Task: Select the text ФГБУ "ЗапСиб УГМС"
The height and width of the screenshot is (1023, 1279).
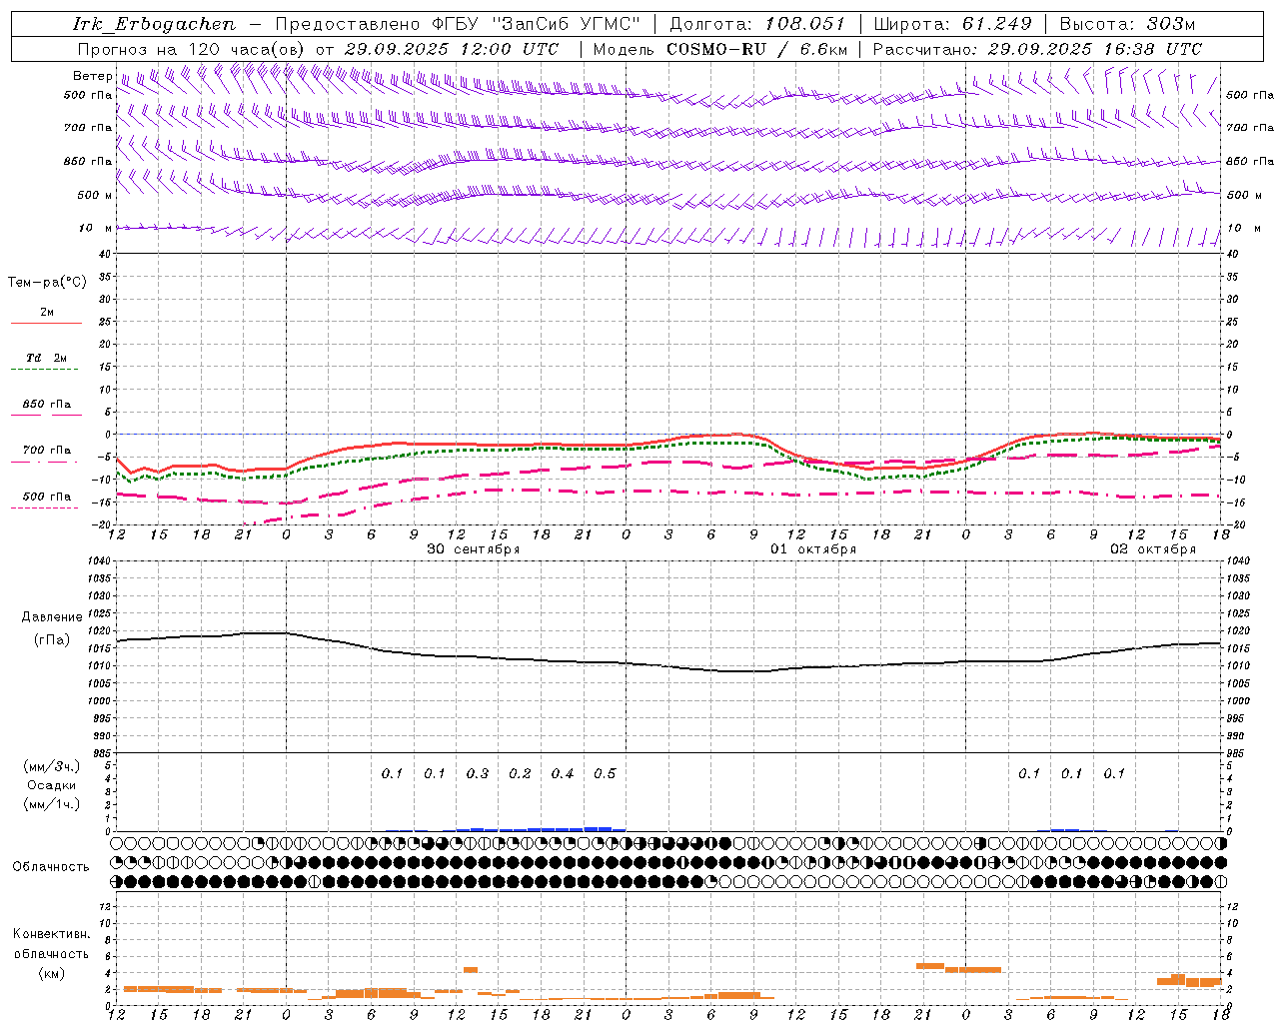Action: coord(536,24)
